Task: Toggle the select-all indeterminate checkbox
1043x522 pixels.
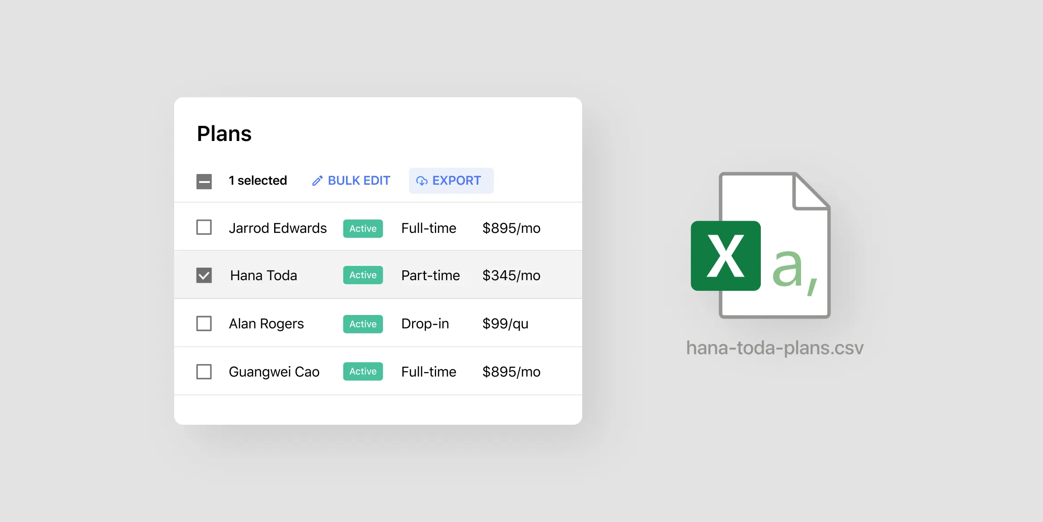Action: 204,181
